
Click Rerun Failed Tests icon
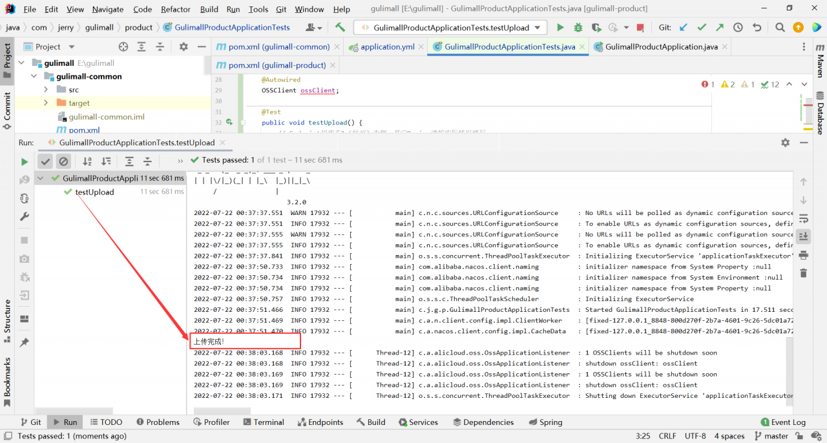[x=25, y=180]
